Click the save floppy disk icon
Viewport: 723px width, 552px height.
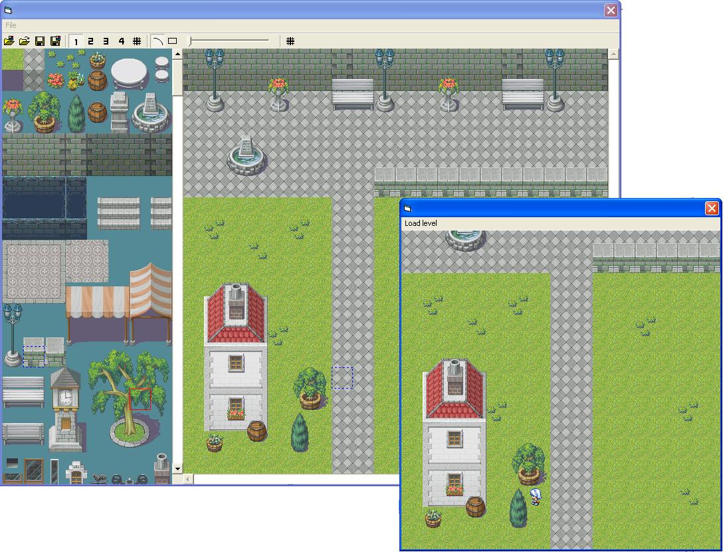(40, 41)
